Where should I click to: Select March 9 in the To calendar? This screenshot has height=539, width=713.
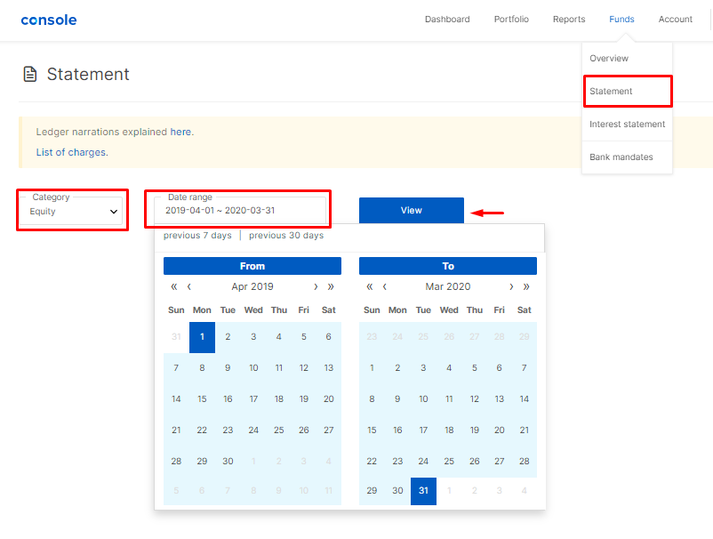tap(397, 398)
